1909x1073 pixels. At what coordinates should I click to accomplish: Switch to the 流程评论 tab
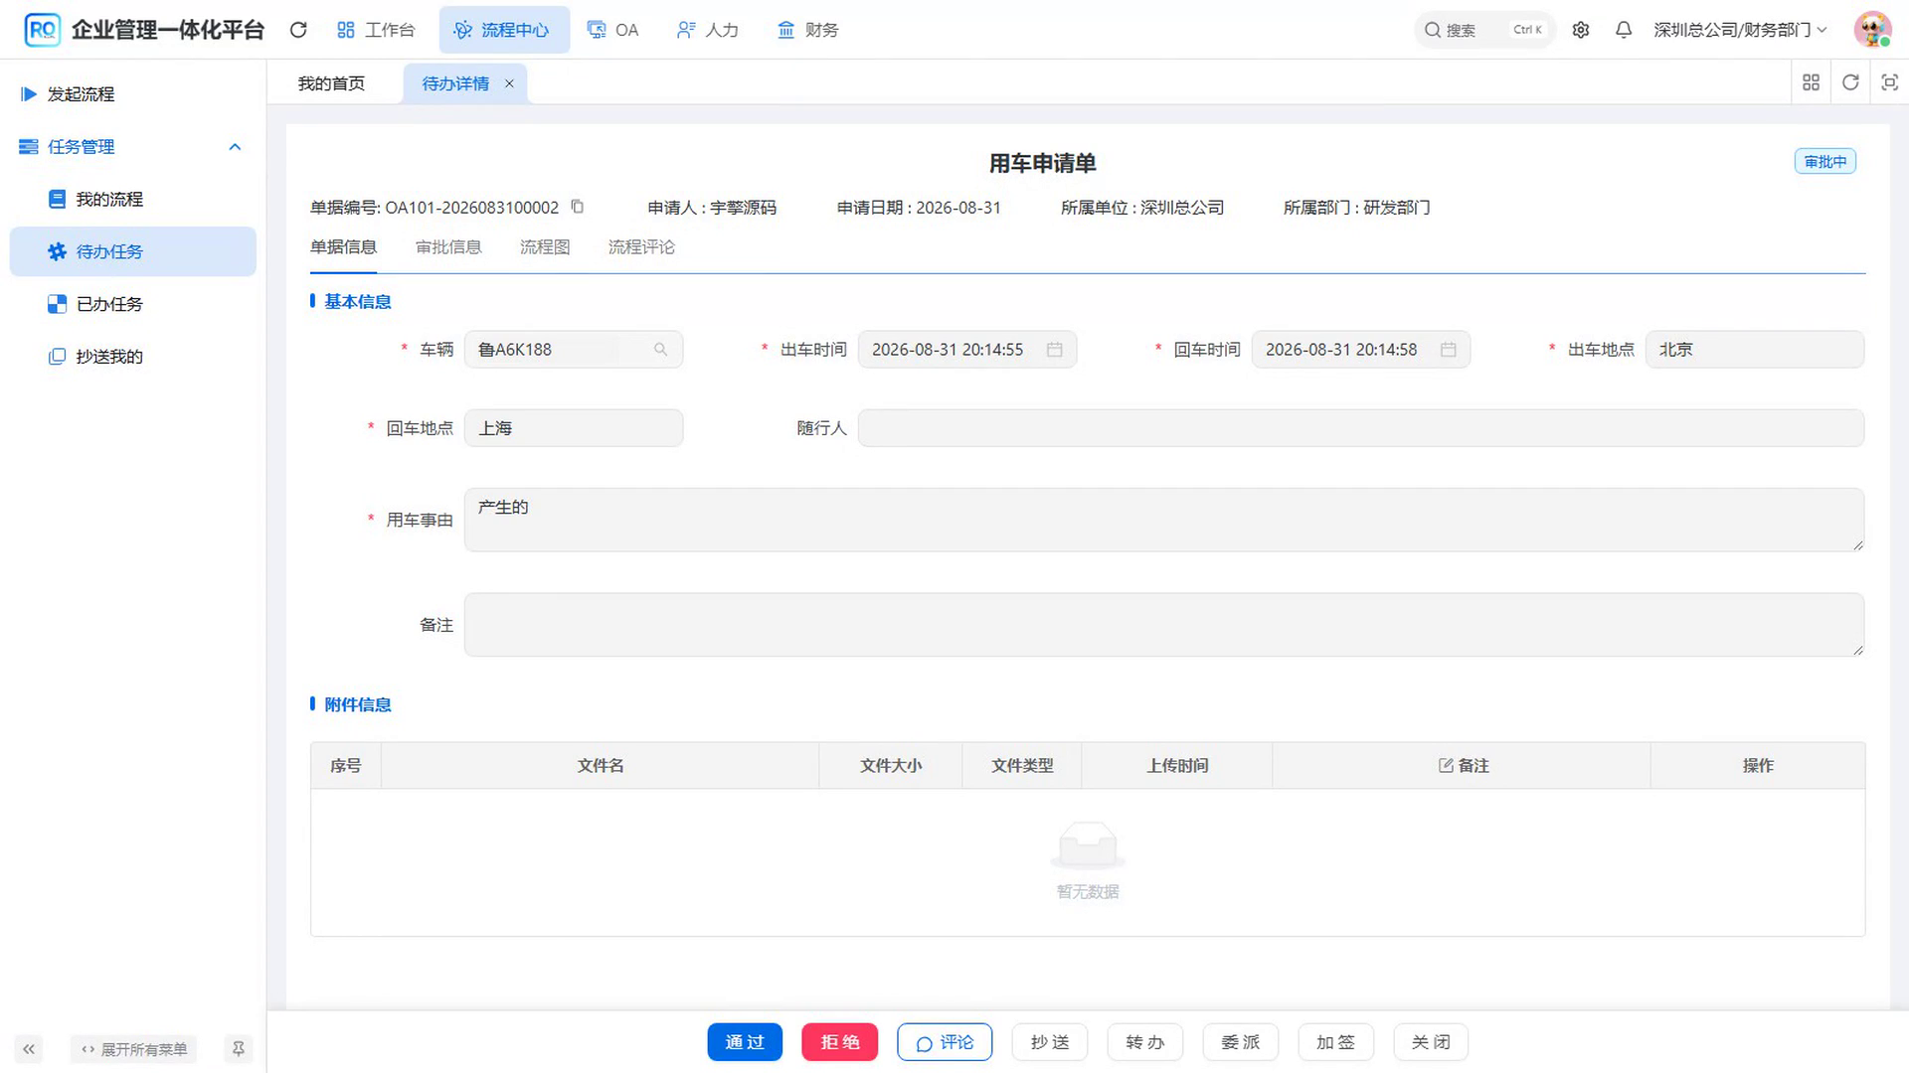(641, 247)
